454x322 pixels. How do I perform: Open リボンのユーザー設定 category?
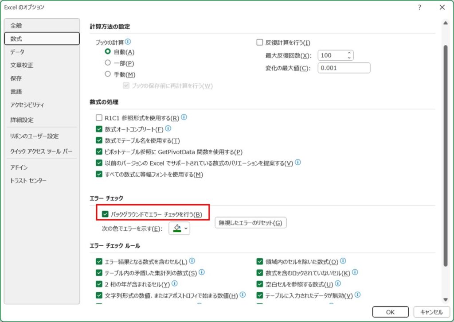42,136
